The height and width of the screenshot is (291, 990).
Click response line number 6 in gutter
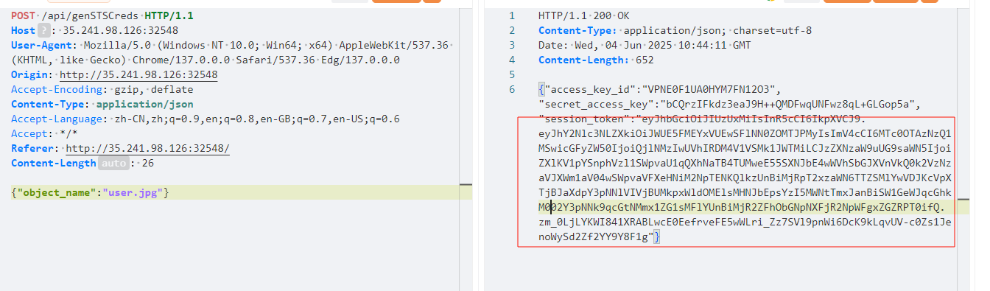click(511, 90)
